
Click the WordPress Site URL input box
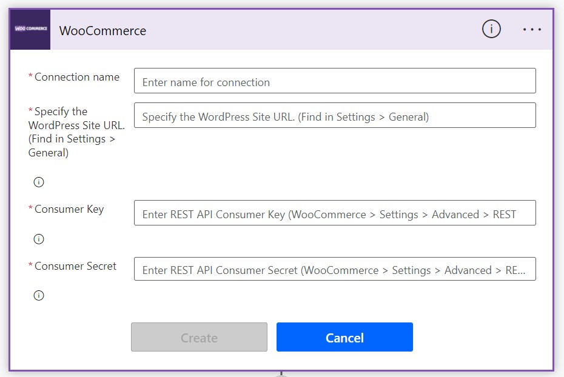(x=335, y=115)
